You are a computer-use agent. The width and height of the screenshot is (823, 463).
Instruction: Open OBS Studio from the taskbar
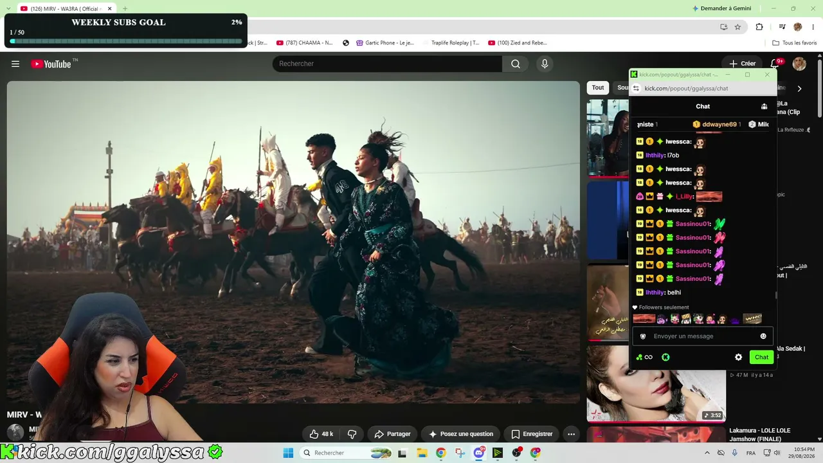click(516, 453)
